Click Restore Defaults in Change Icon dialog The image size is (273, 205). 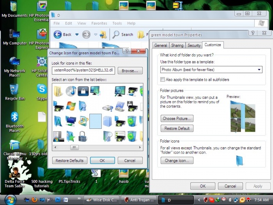[70, 160]
